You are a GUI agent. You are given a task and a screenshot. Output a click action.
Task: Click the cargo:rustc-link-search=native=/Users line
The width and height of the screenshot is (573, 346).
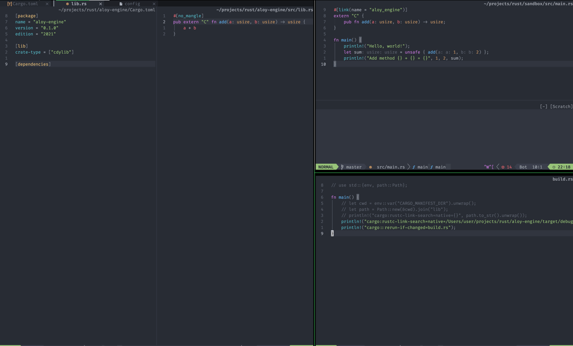tap(457, 221)
